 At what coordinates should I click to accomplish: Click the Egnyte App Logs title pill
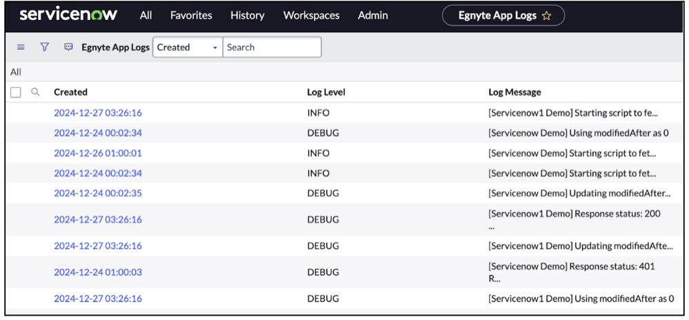pos(503,16)
